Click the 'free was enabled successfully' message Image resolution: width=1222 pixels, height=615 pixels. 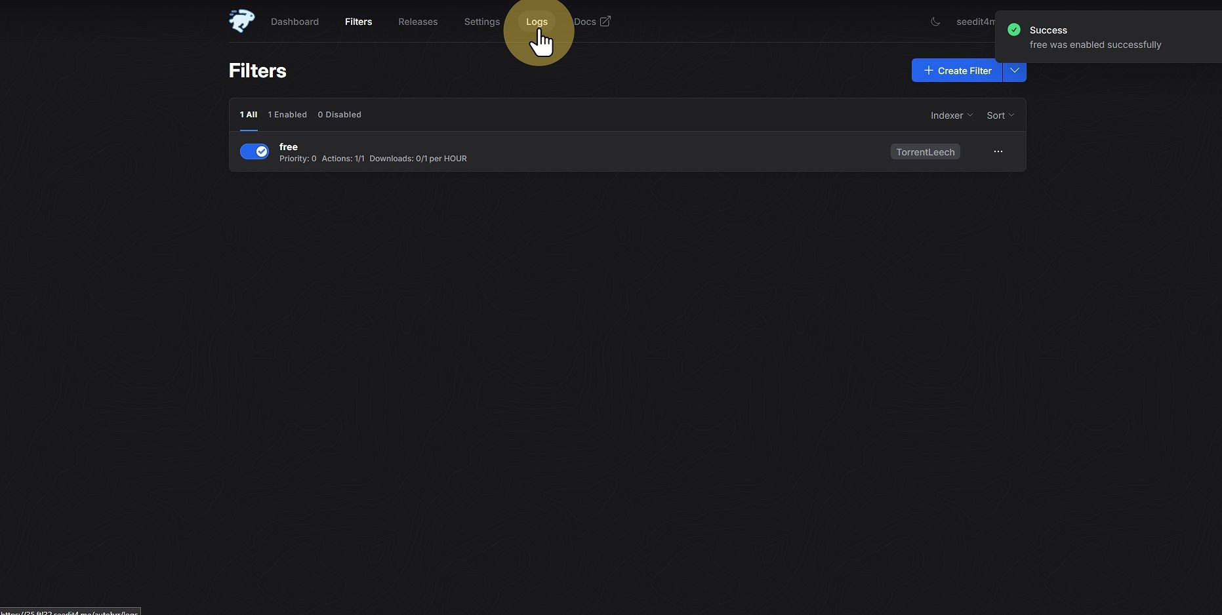[x=1095, y=45]
